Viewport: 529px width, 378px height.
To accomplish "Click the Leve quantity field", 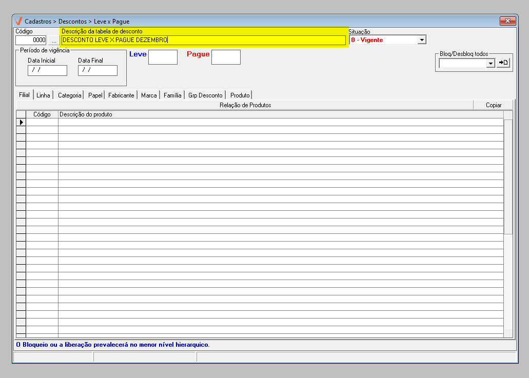I will tap(163, 57).
